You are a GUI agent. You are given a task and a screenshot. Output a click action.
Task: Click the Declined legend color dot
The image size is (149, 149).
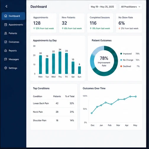coord(121,66)
